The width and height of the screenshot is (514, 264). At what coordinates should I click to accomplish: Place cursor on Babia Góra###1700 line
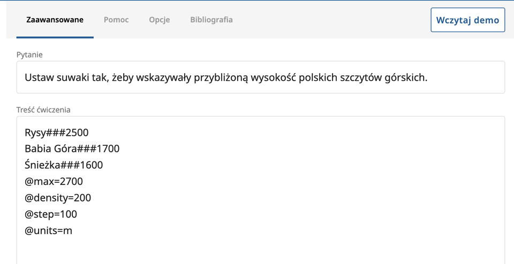[x=72, y=149]
